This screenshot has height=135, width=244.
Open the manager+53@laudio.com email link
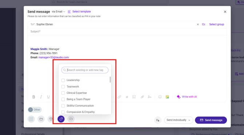coord(54,58)
